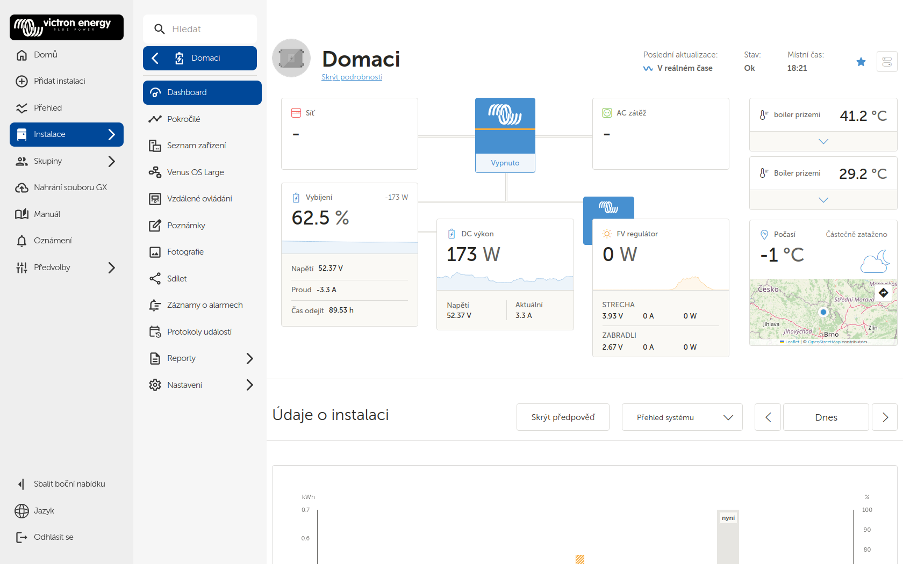Go back using the Domaci arrow

pos(155,58)
